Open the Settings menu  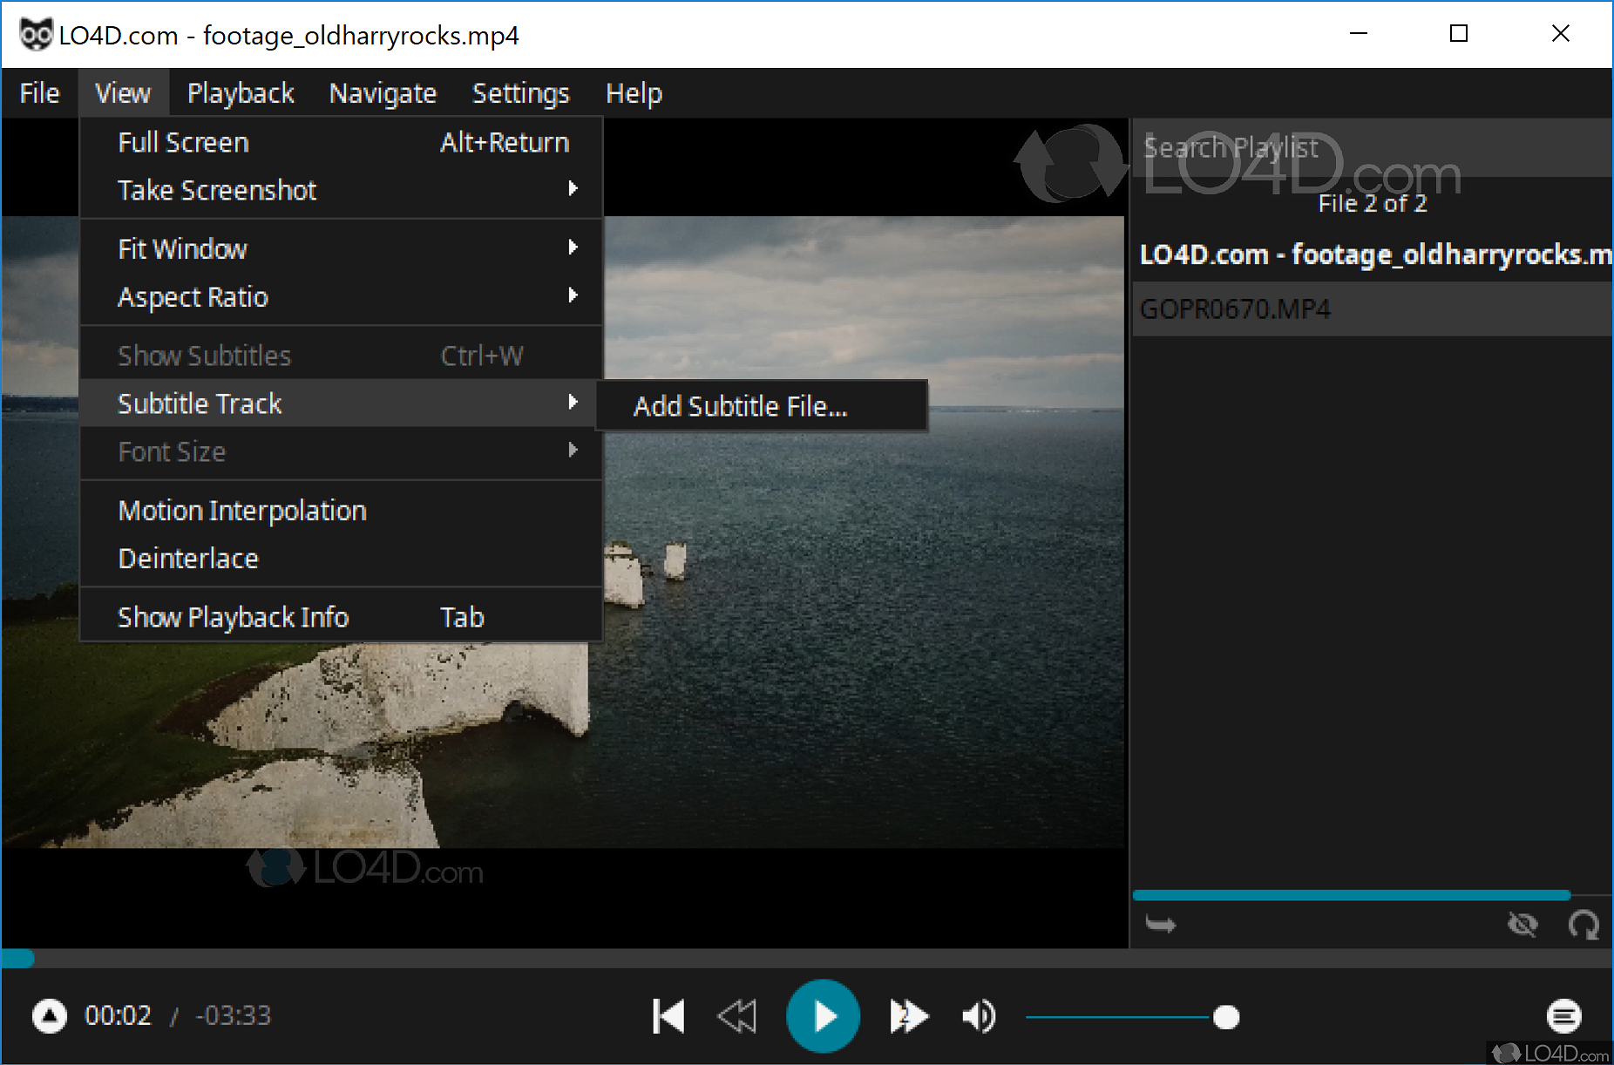click(x=520, y=92)
